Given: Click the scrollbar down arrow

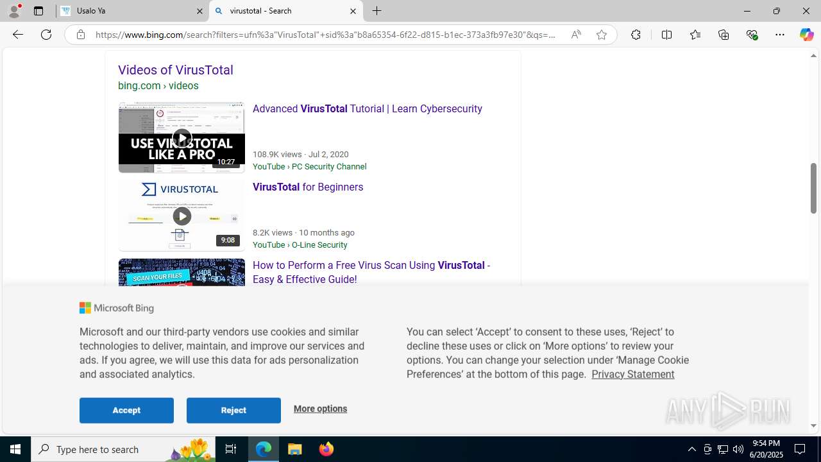Looking at the screenshot, I should (x=813, y=425).
